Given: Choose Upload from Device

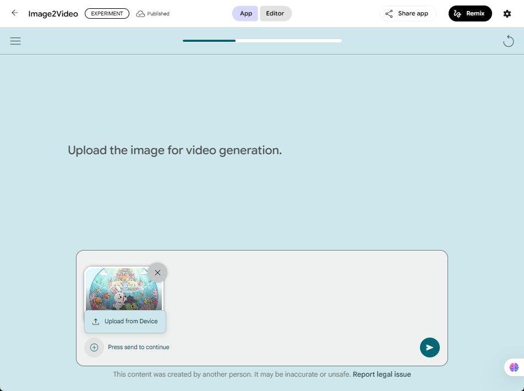Looking at the screenshot, I should (x=125, y=322).
